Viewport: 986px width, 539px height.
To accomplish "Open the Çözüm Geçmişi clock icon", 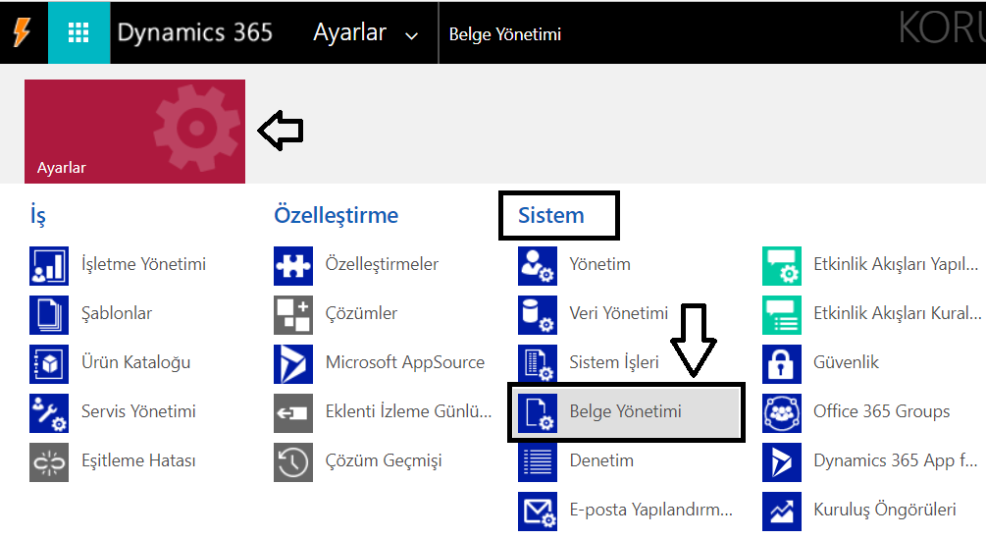I will [x=293, y=462].
